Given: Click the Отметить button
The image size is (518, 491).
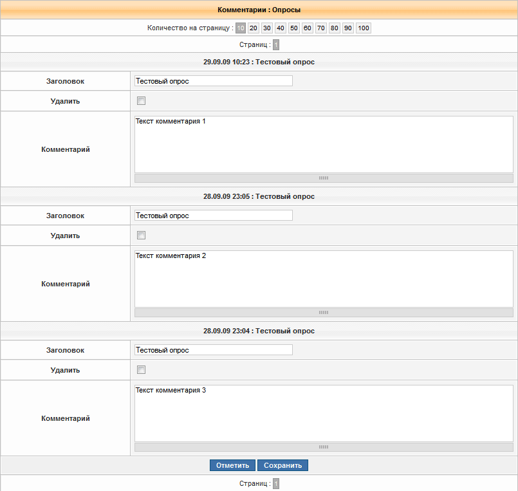Looking at the screenshot, I should 232,465.
